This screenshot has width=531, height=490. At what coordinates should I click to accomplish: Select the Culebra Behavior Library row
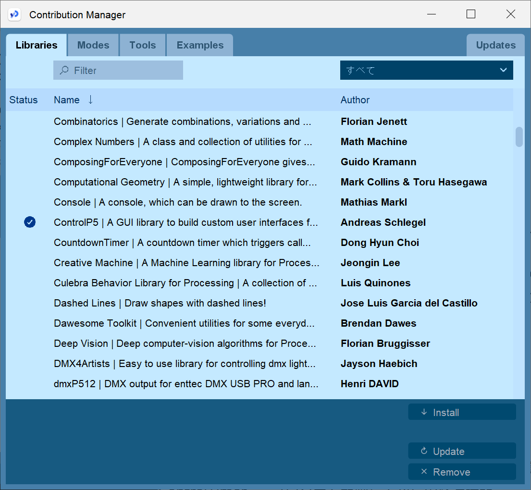(259, 283)
